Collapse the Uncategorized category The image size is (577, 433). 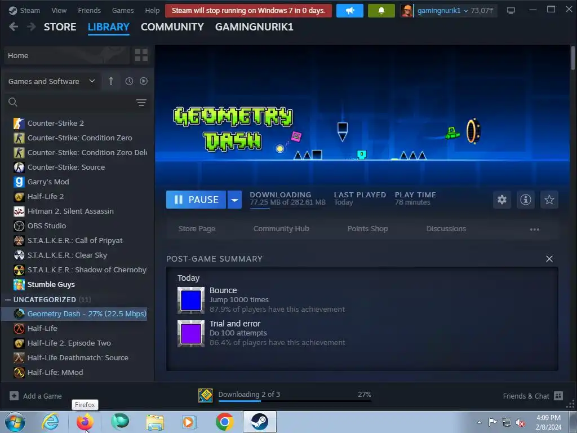point(8,300)
